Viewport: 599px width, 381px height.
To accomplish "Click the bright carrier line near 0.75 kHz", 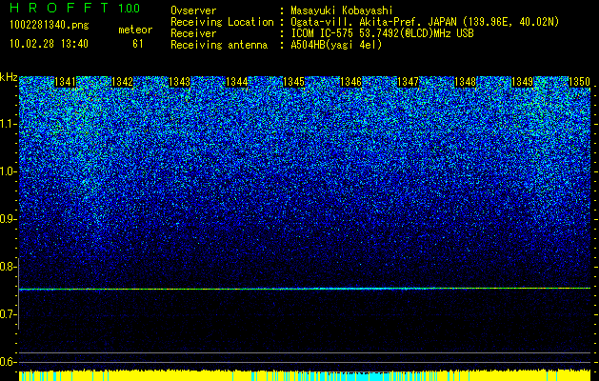I will pos(305,289).
